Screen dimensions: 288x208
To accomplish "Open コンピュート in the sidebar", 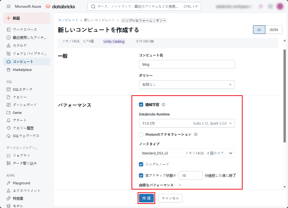I will 23,62.
